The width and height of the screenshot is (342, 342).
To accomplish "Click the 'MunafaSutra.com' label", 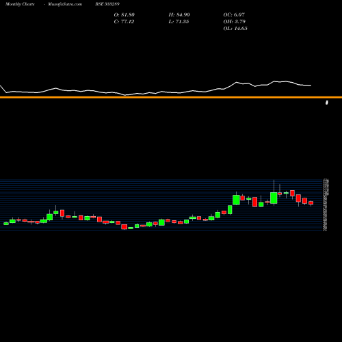I will pos(65,4).
